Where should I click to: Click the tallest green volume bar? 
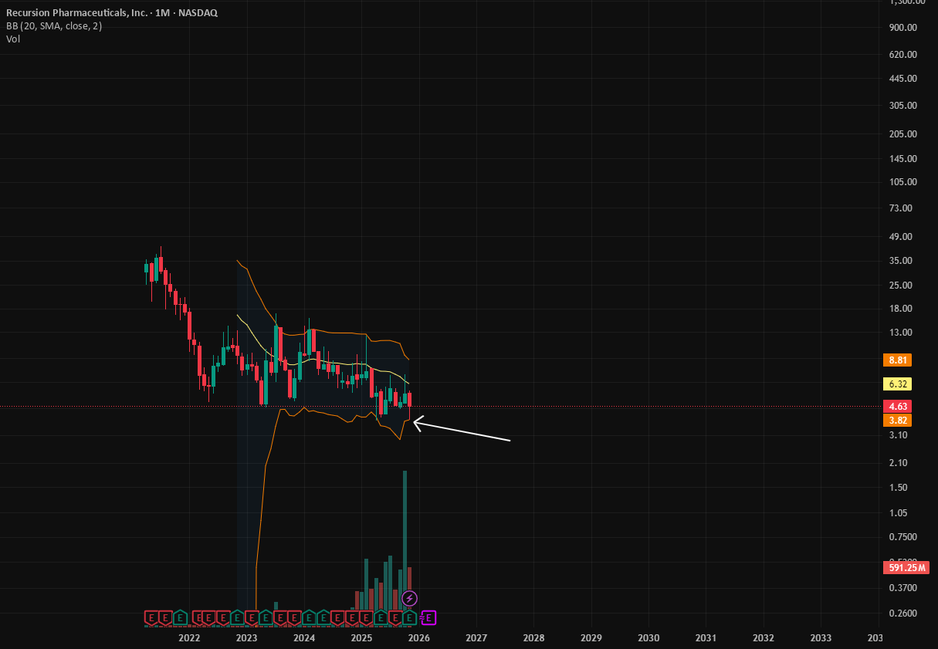tap(405, 540)
